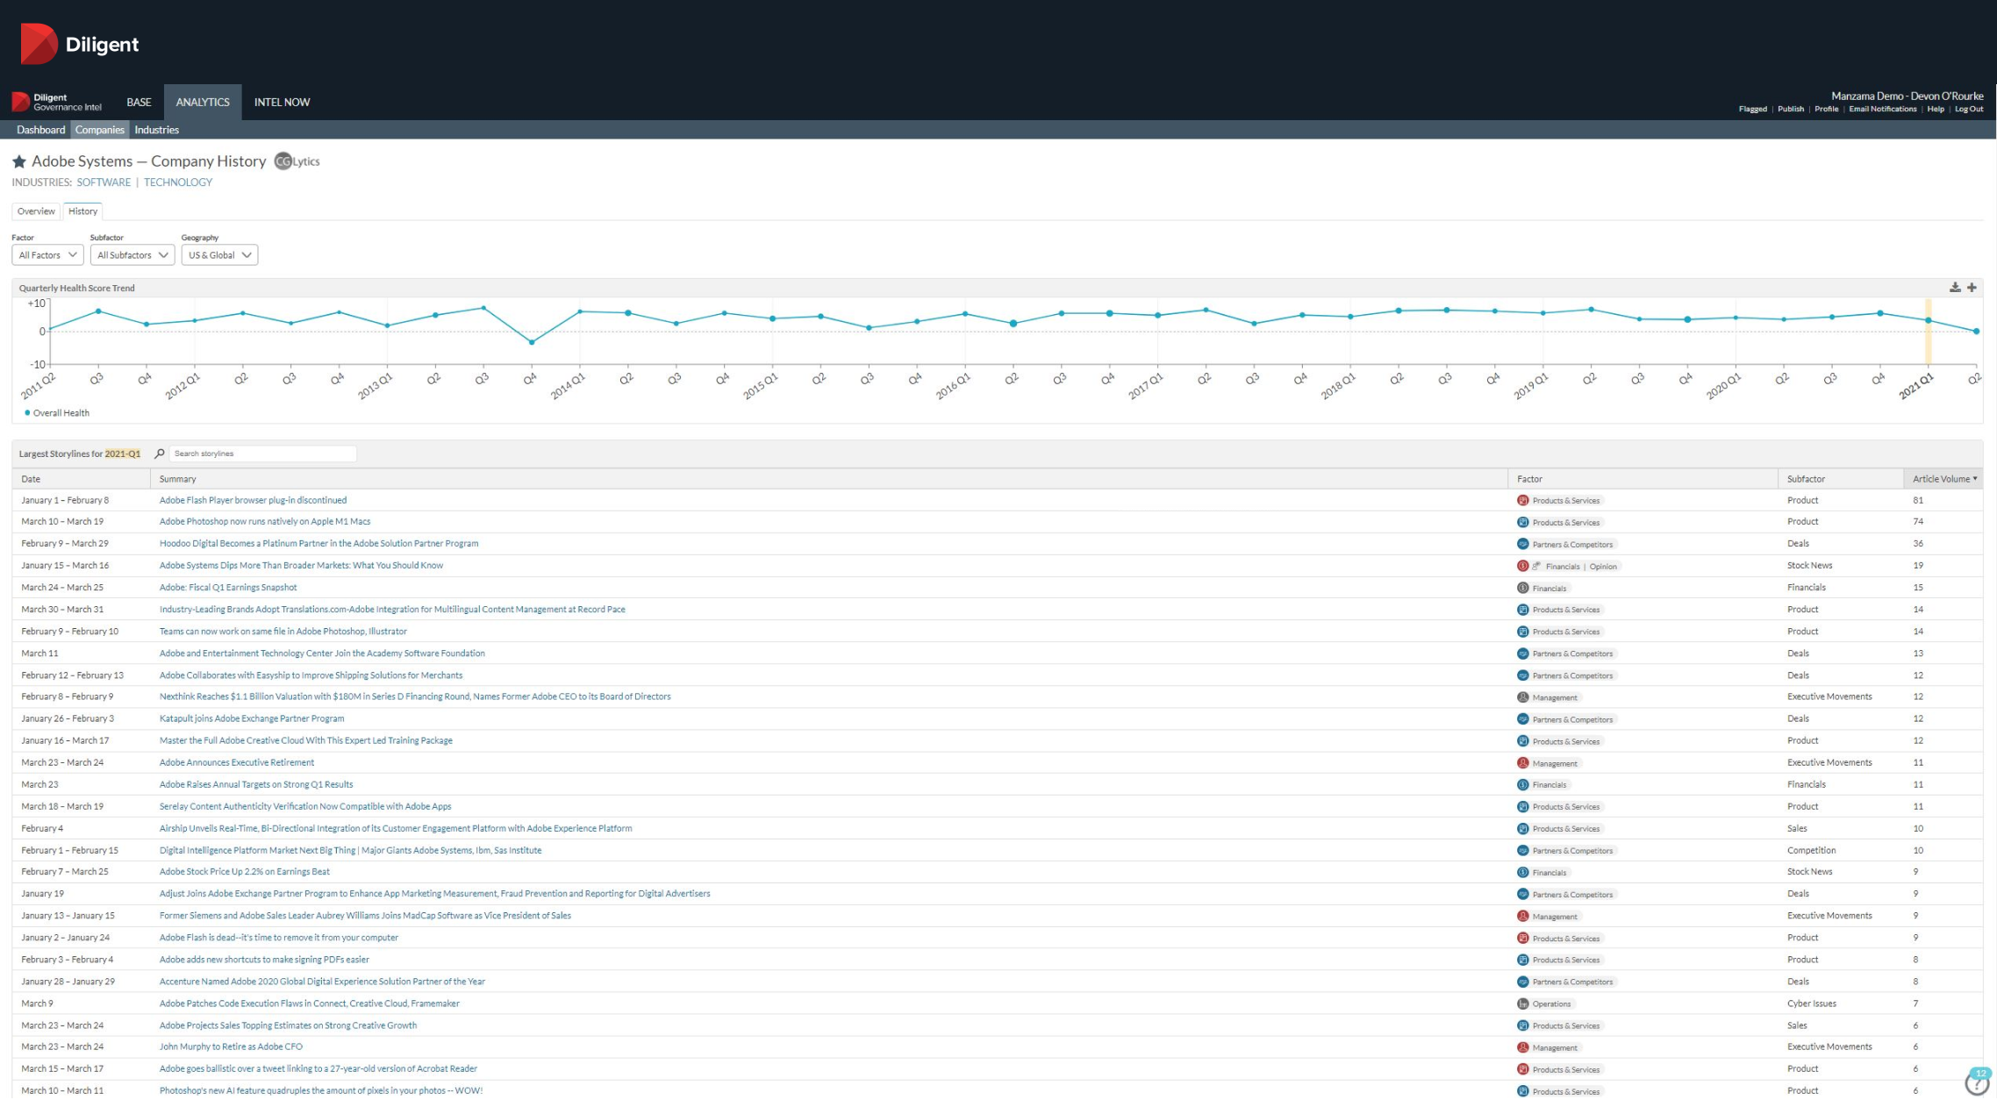Go to the Dashboard subnav item
1997x1100 pixels.
pos(41,130)
